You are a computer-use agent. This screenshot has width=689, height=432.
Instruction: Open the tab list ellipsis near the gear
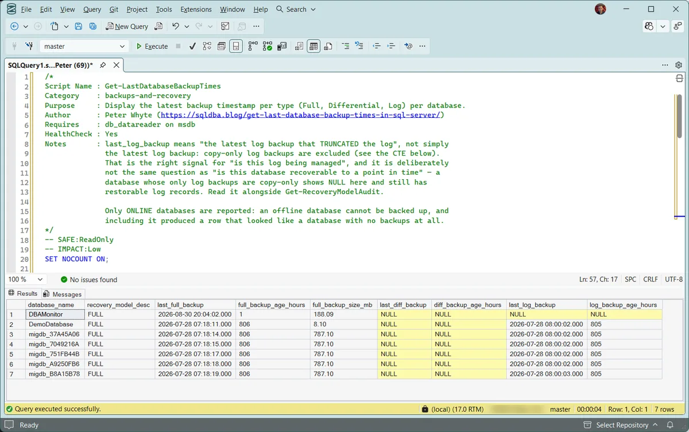coord(665,65)
